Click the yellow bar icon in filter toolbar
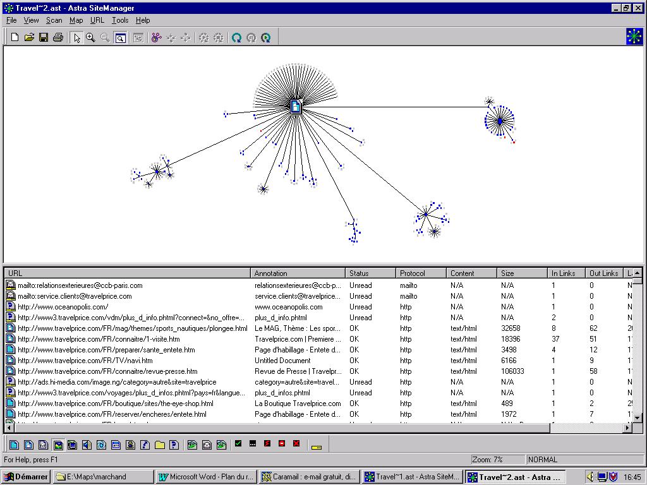Viewport: 647px width, 485px height. click(x=317, y=447)
